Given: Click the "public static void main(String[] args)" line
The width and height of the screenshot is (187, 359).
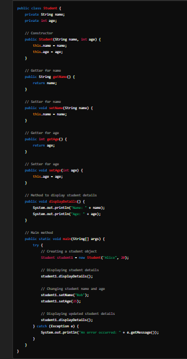Looking at the screenshot, I should (x=65, y=239).
